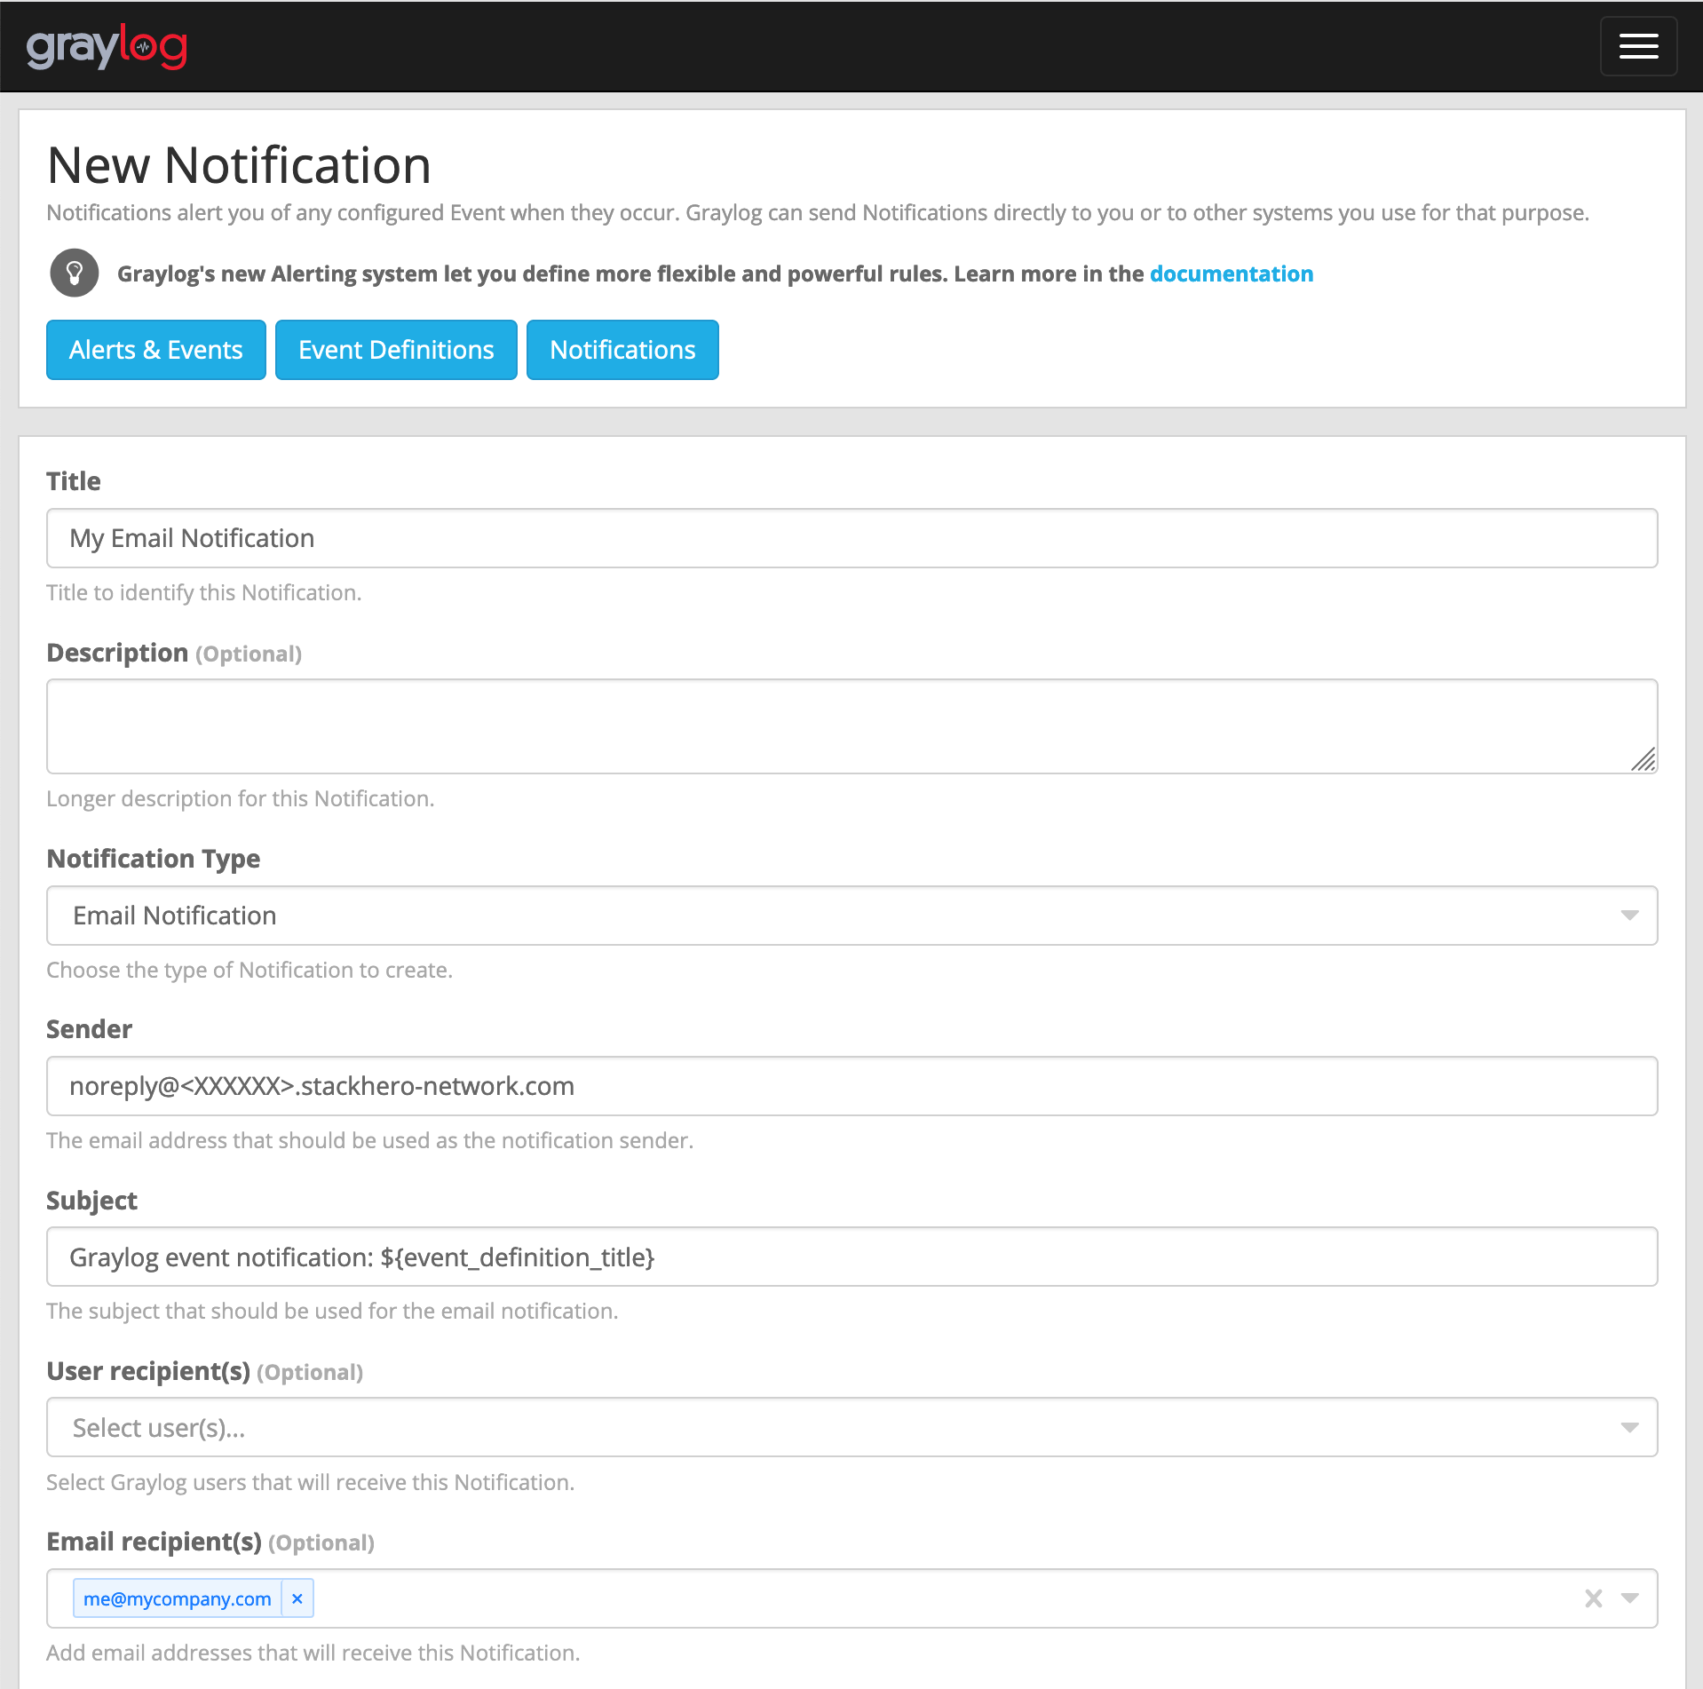
Task: Click the Notifications navigation button
Action: coord(622,349)
